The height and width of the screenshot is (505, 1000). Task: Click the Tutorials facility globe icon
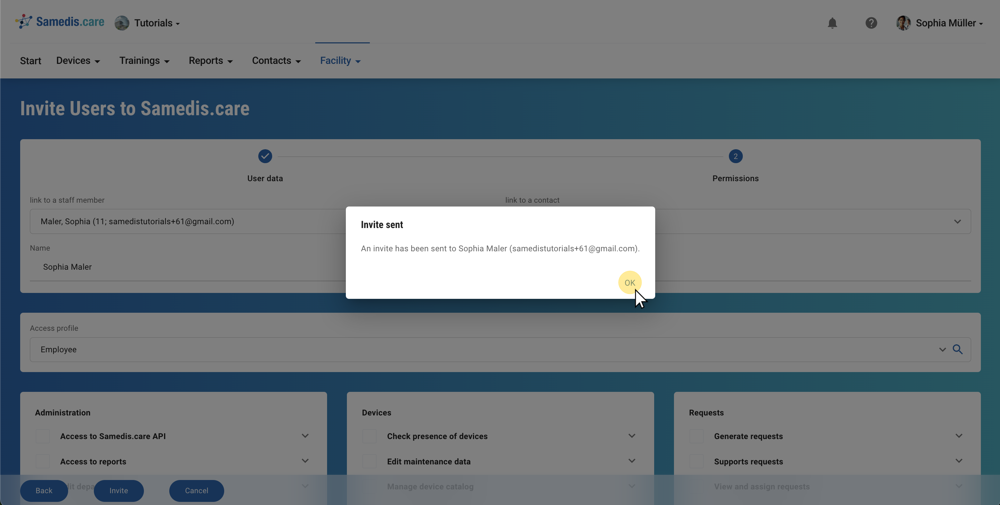(x=122, y=23)
